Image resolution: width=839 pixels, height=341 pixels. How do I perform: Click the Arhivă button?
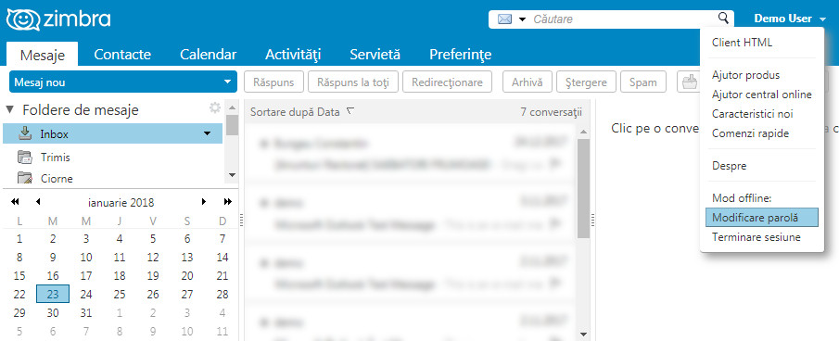(528, 82)
